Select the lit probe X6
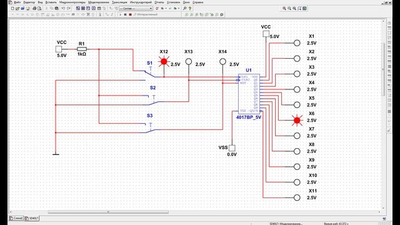The height and width of the screenshot is (225, 400). [x=297, y=120]
